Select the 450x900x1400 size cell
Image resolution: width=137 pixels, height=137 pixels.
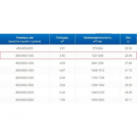[25, 70]
